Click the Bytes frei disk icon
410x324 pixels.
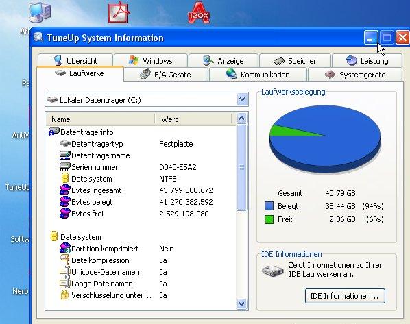click(x=65, y=213)
